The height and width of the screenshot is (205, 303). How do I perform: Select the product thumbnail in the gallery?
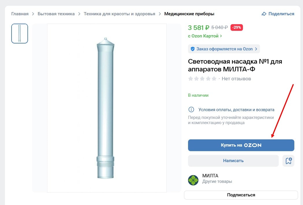[x=19, y=33]
